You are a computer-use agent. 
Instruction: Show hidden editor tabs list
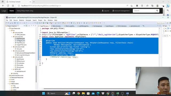[x=143, y=26]
